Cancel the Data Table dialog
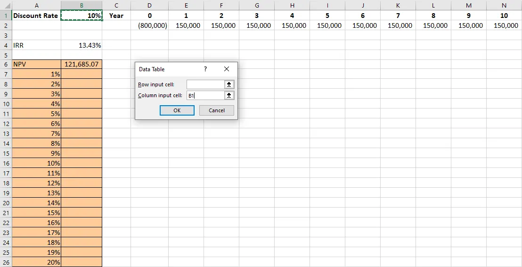The height and width of the screenshot is (267, 522). [x=216, y=110]
